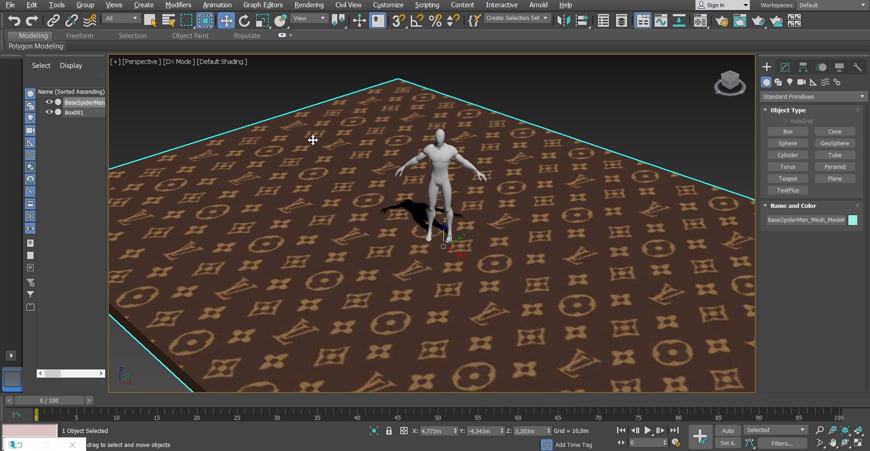
Task: Click the scene explorer horizontal scrollbar
Action: (71, 374)
